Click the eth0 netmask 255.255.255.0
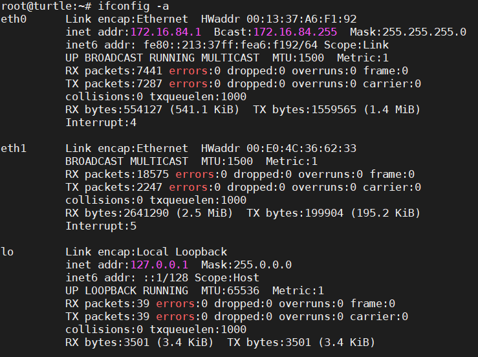Viewport: 478px width, 357px height. tap(424, 32)
